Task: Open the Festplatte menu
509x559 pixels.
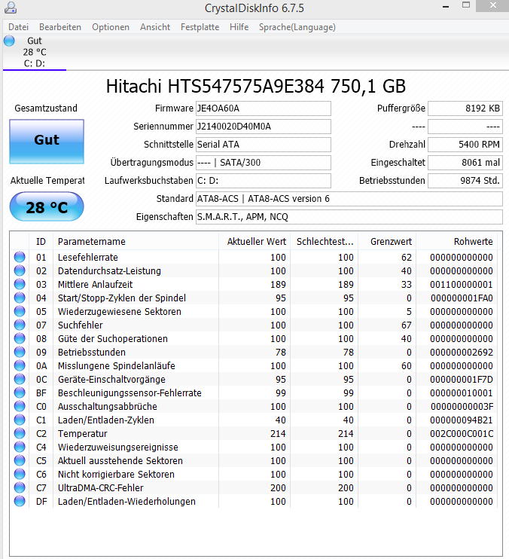Action: coord(200,27)
